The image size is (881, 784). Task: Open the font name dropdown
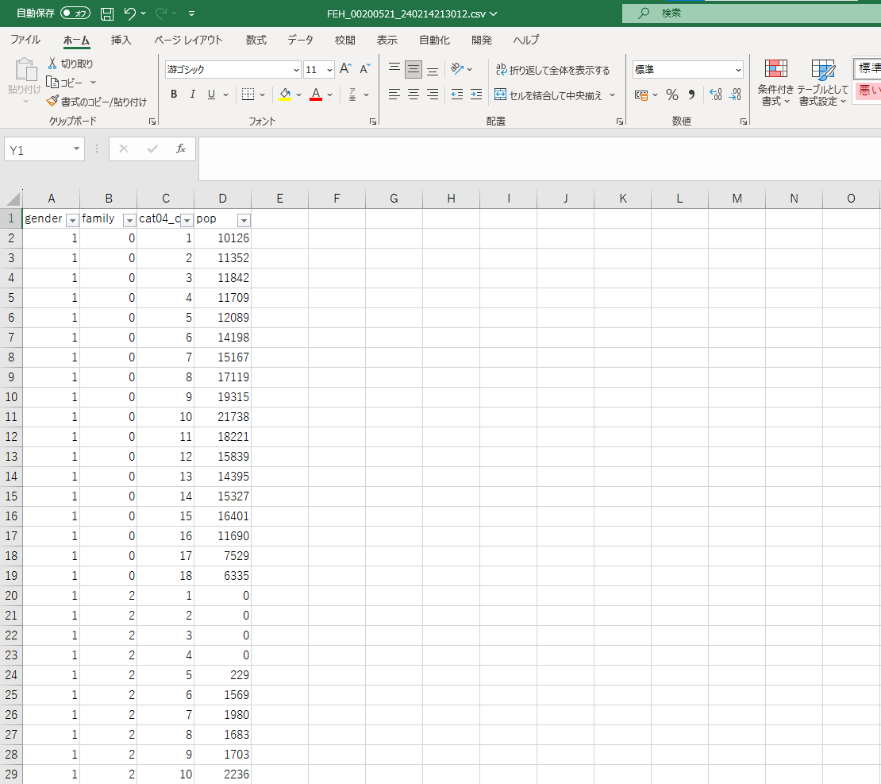point(297,70)
